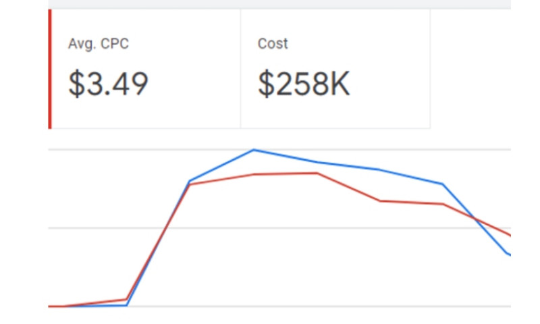This screenshot has height=324, width=540.
Task: Click the blue line's endpoint at right edge
Action: (x=508, y=254)
